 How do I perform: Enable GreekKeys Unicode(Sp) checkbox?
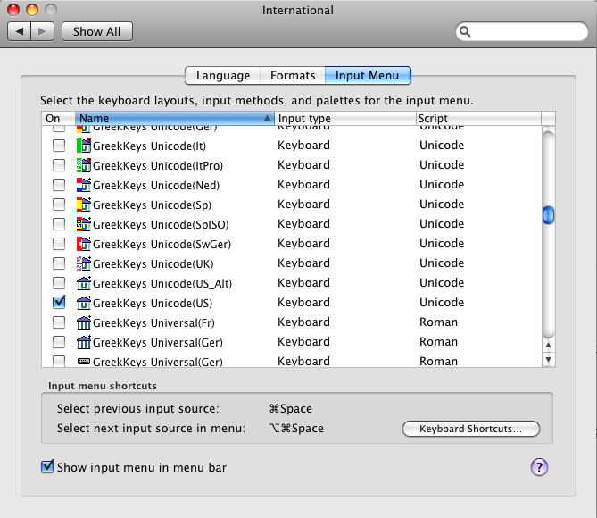click(x=59, y=205)
